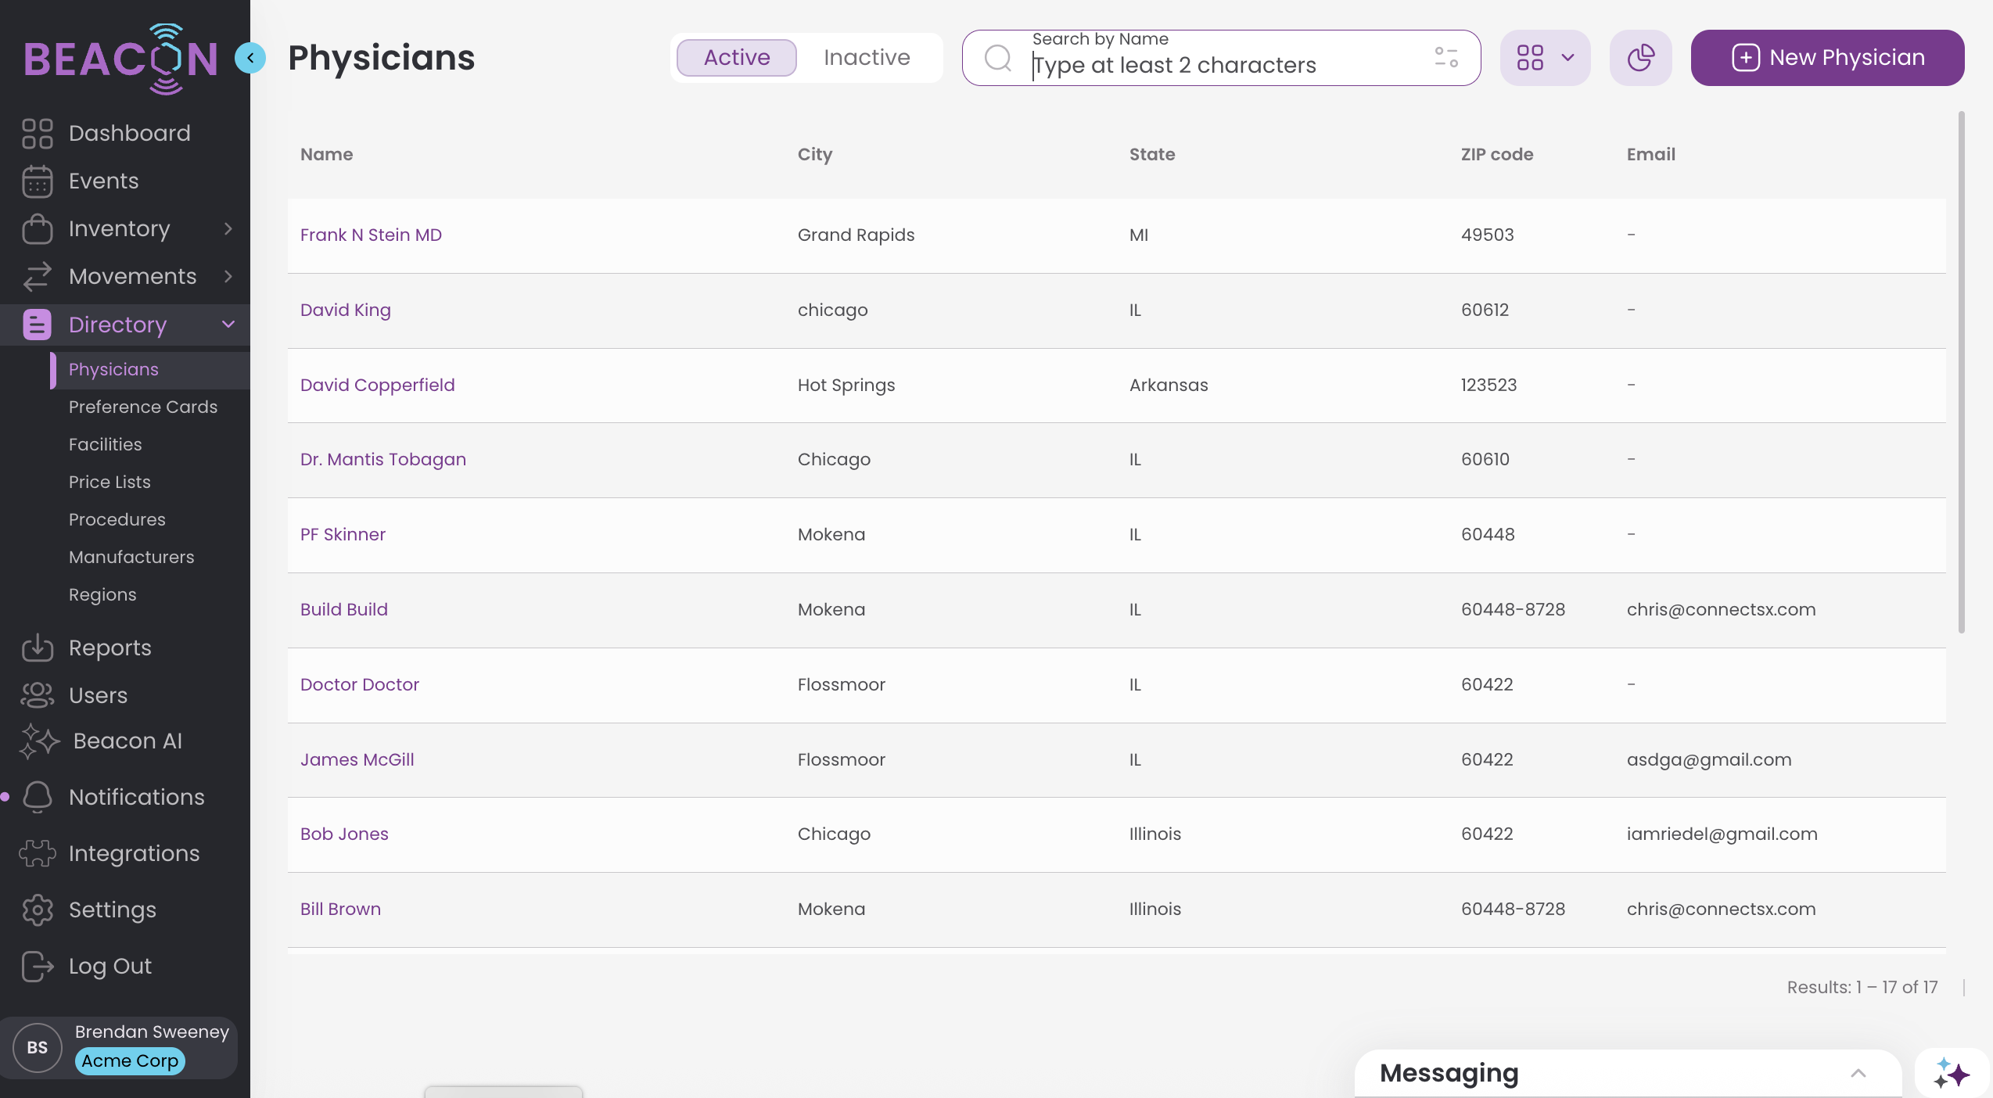Screen dimensions: 1993x1098
Task: Open Price Lists in sidebar
Action: coord(110,483)
